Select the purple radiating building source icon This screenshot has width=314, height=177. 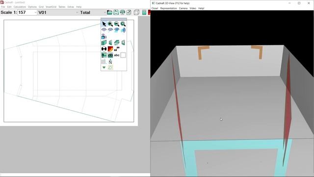coord(104,36)
